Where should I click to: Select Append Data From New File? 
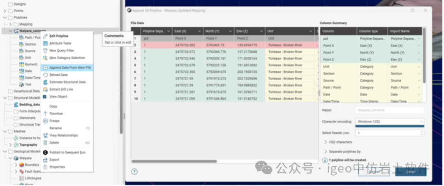70,67
